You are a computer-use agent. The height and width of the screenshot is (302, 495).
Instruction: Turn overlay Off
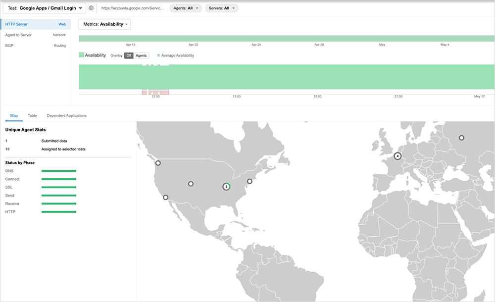tap(129, 55)
